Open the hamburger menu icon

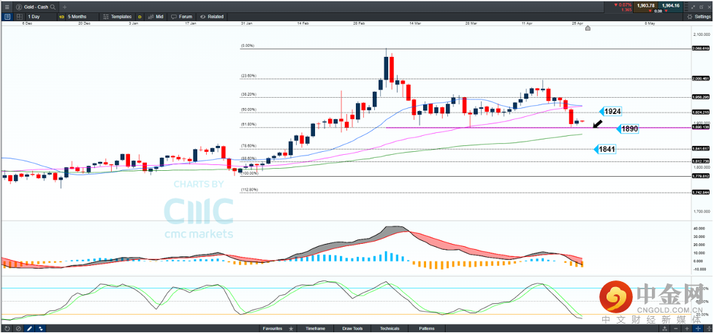(7, 7)
